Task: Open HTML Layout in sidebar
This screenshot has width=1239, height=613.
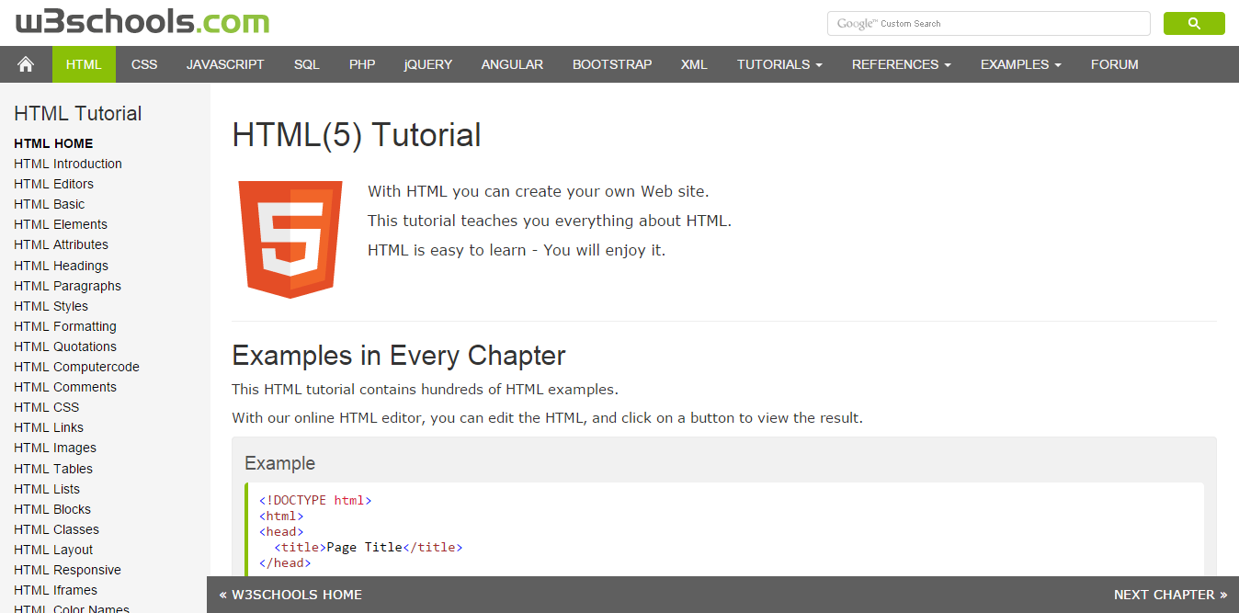Action: (x=53, y=550)
